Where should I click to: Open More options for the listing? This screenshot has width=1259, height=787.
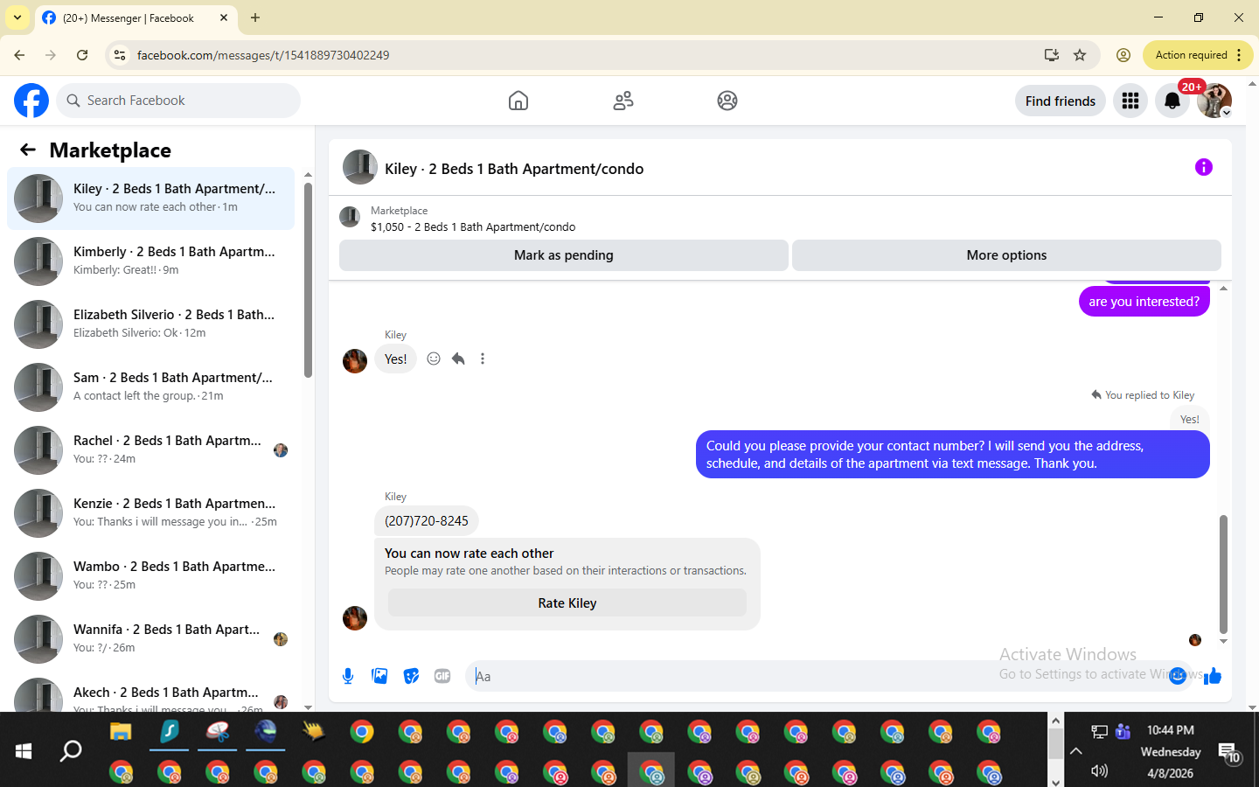1006,255
